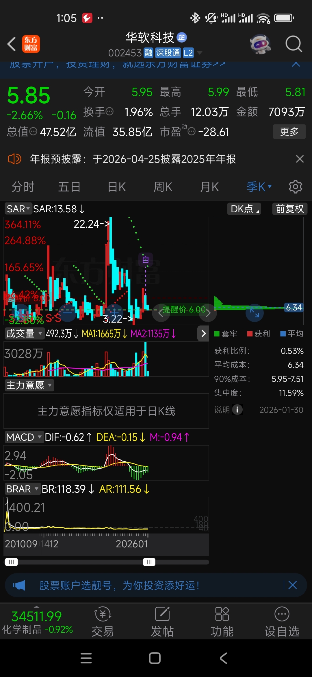Collapse the side panel with the arrow
312x677 pixels.
click(x=203, y=334)
